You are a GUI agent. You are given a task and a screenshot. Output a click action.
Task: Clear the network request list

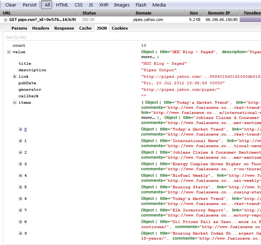coord(11,5)
